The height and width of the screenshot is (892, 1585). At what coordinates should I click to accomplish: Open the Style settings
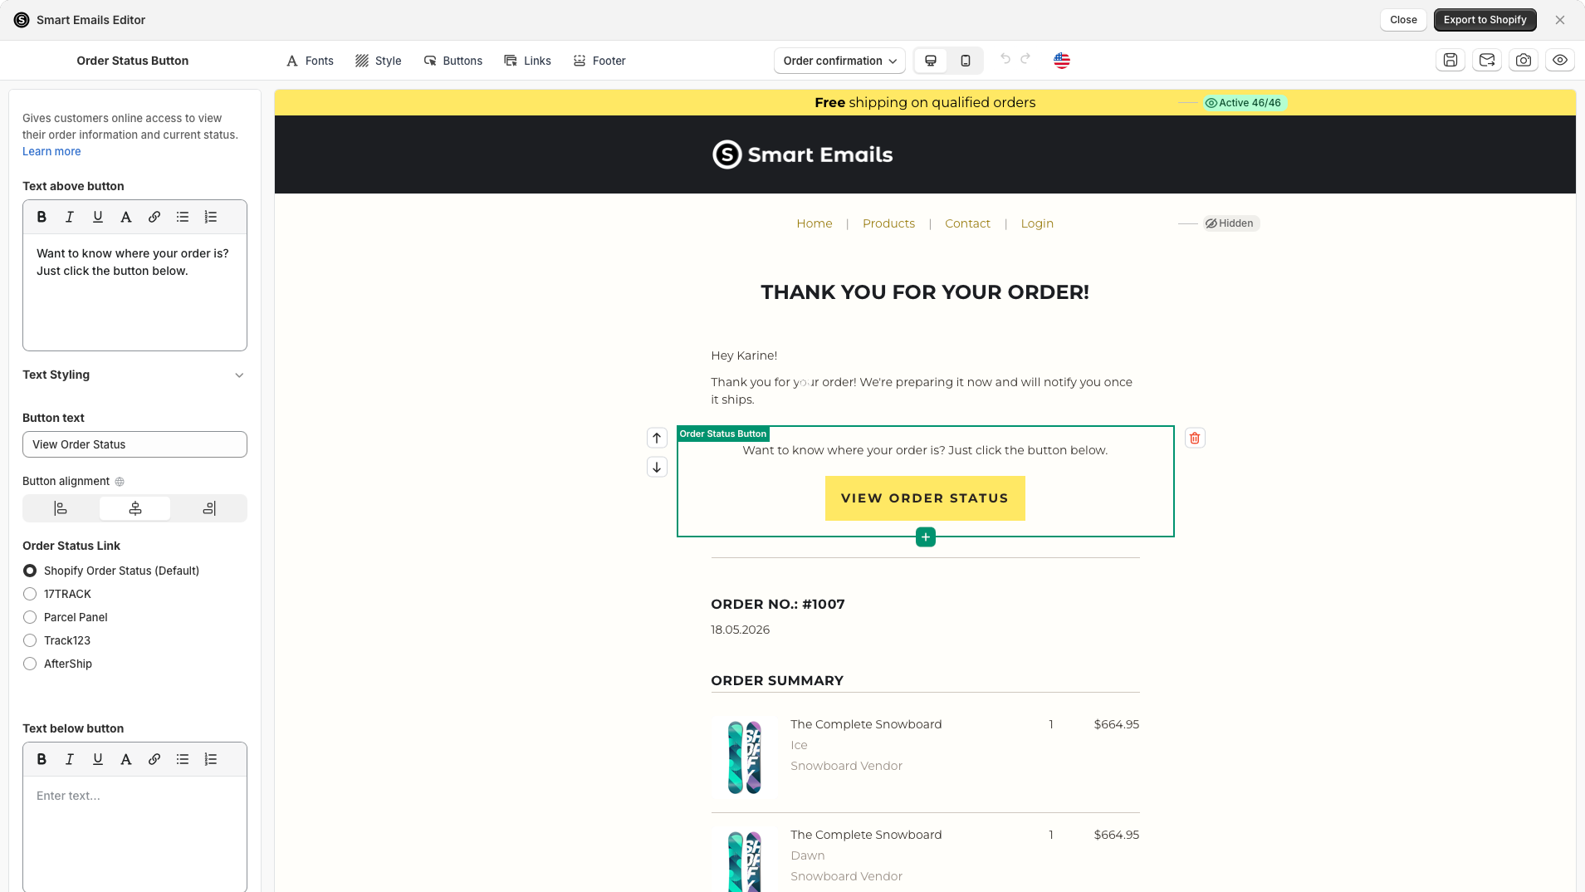(379, 61)
